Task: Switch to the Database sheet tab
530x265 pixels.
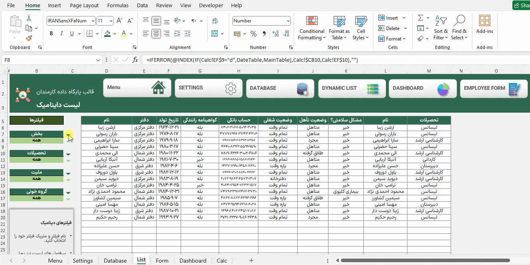Action: [x=115, y=261]
